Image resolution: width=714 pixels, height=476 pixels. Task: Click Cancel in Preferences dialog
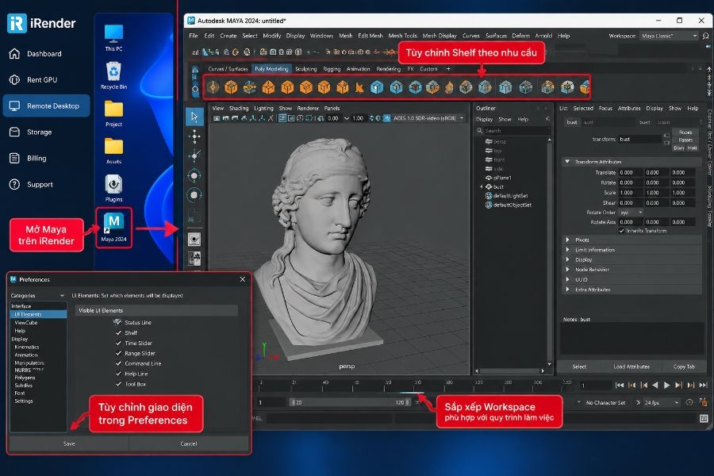coord(189,443)
